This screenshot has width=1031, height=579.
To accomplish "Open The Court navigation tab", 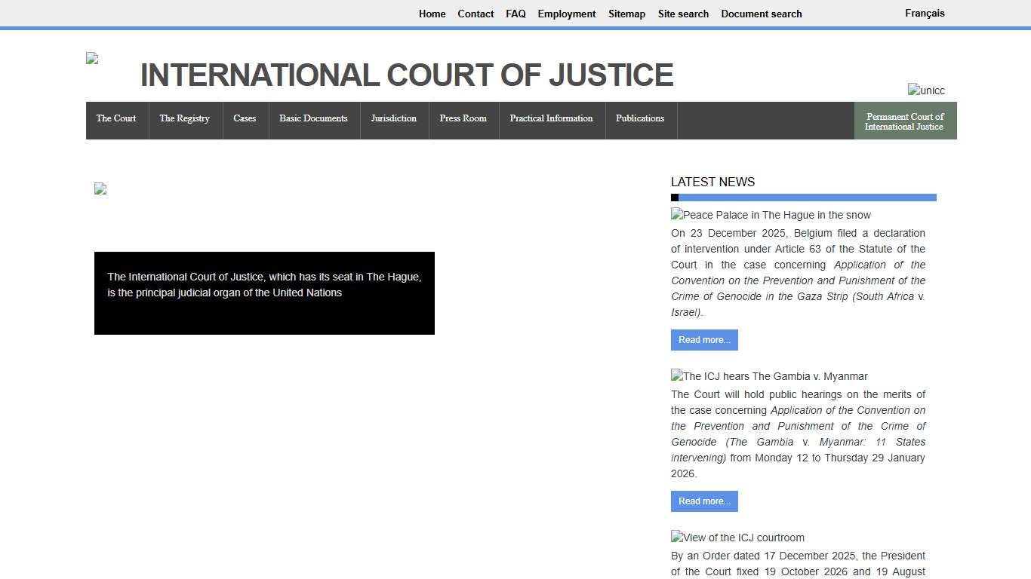I will (116, 119).
